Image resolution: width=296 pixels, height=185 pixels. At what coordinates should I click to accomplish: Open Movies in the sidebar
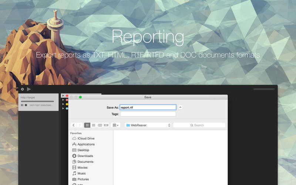(80, 168)
